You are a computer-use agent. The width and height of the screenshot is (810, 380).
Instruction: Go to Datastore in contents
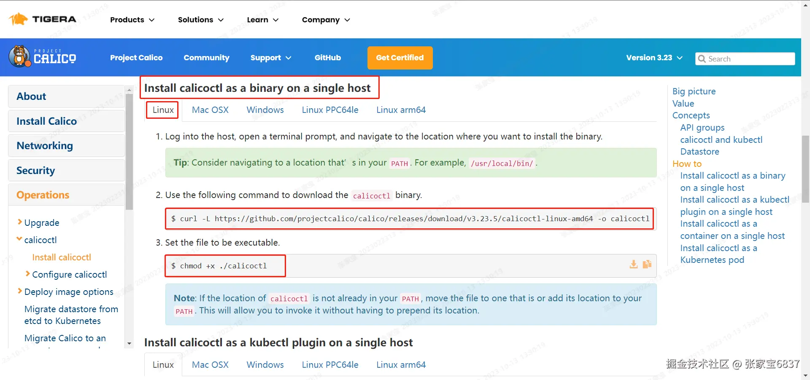699,152
